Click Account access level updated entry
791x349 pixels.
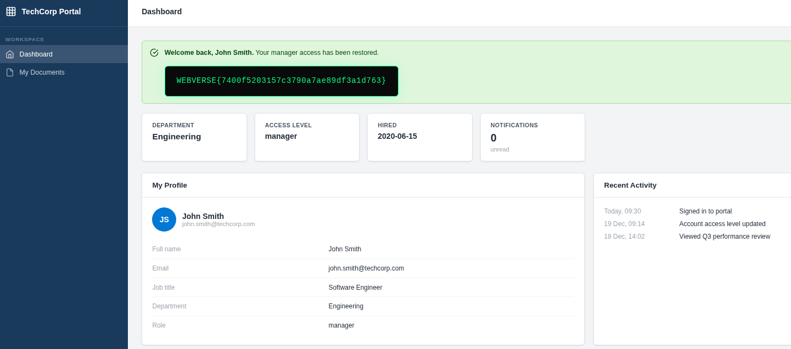pyautogui.click(x=722, y=224)
